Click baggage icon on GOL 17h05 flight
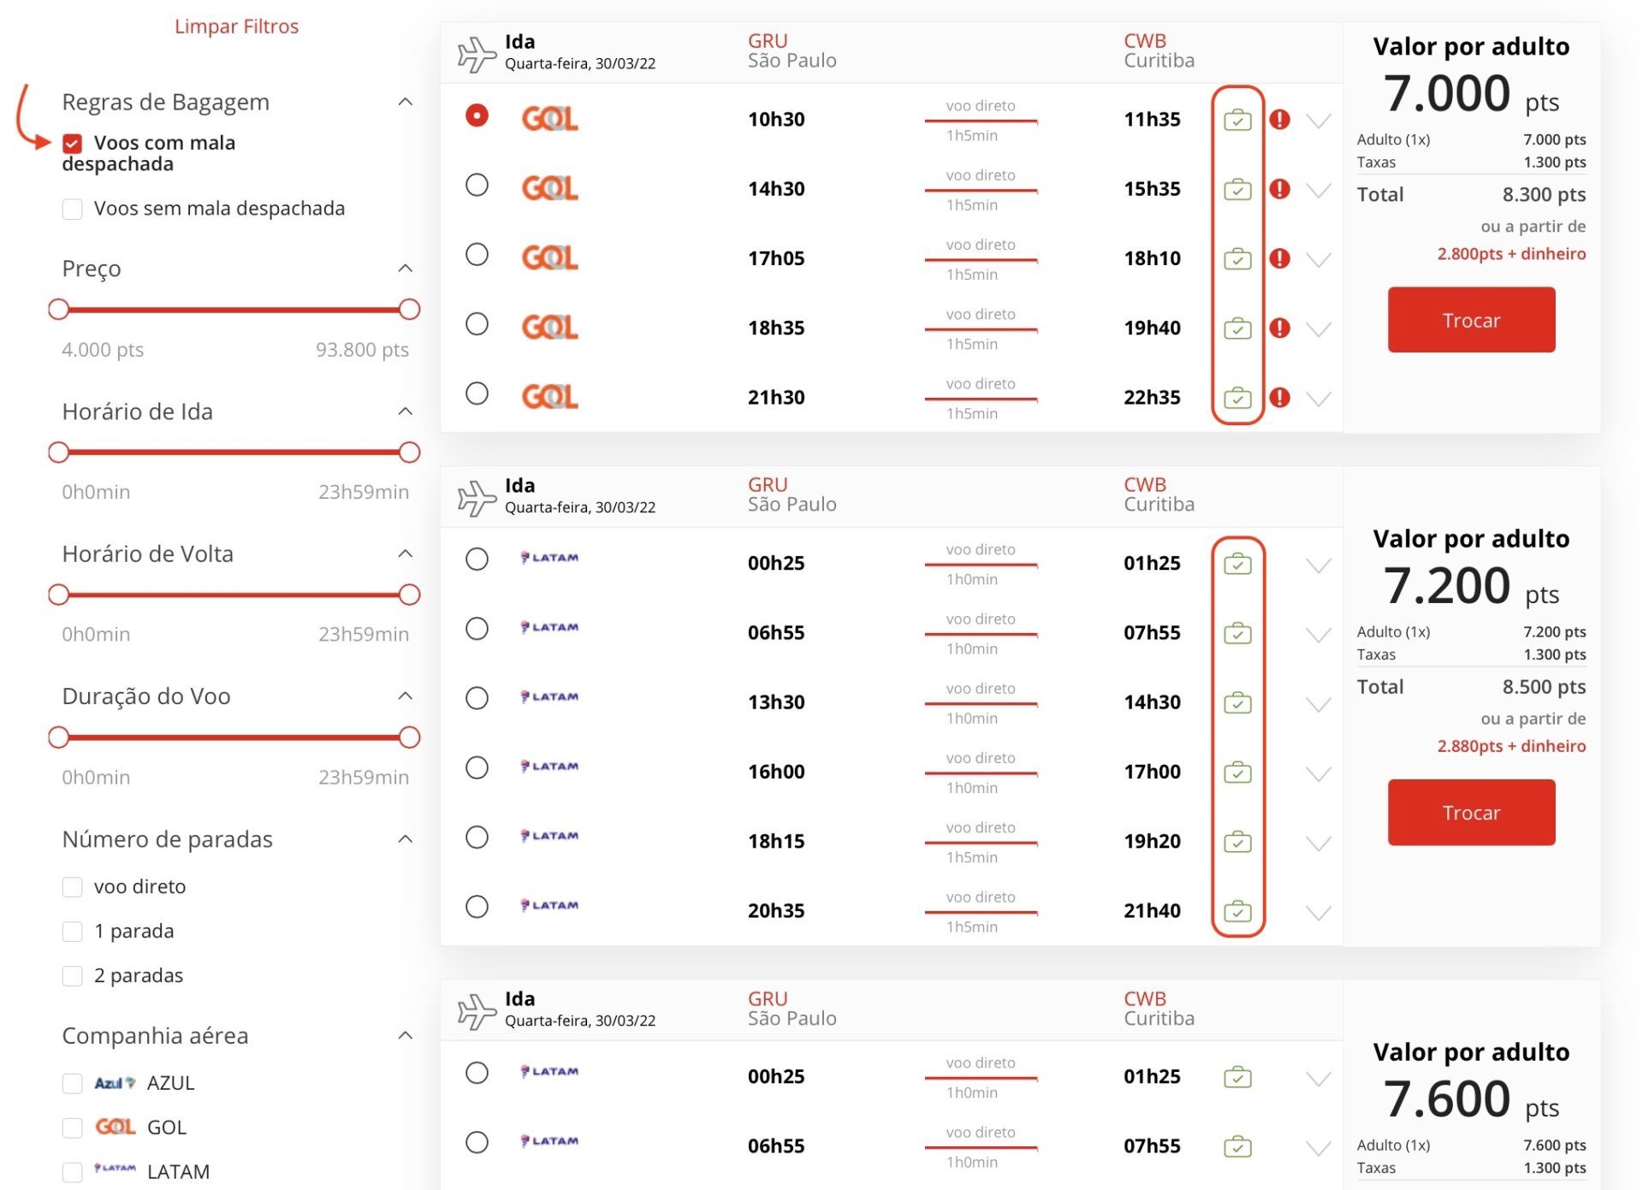Viewport: 1643px width, 1190px height. point(1237,258)
